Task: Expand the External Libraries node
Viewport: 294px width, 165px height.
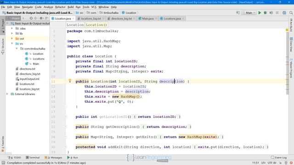Action: (7, 94)
